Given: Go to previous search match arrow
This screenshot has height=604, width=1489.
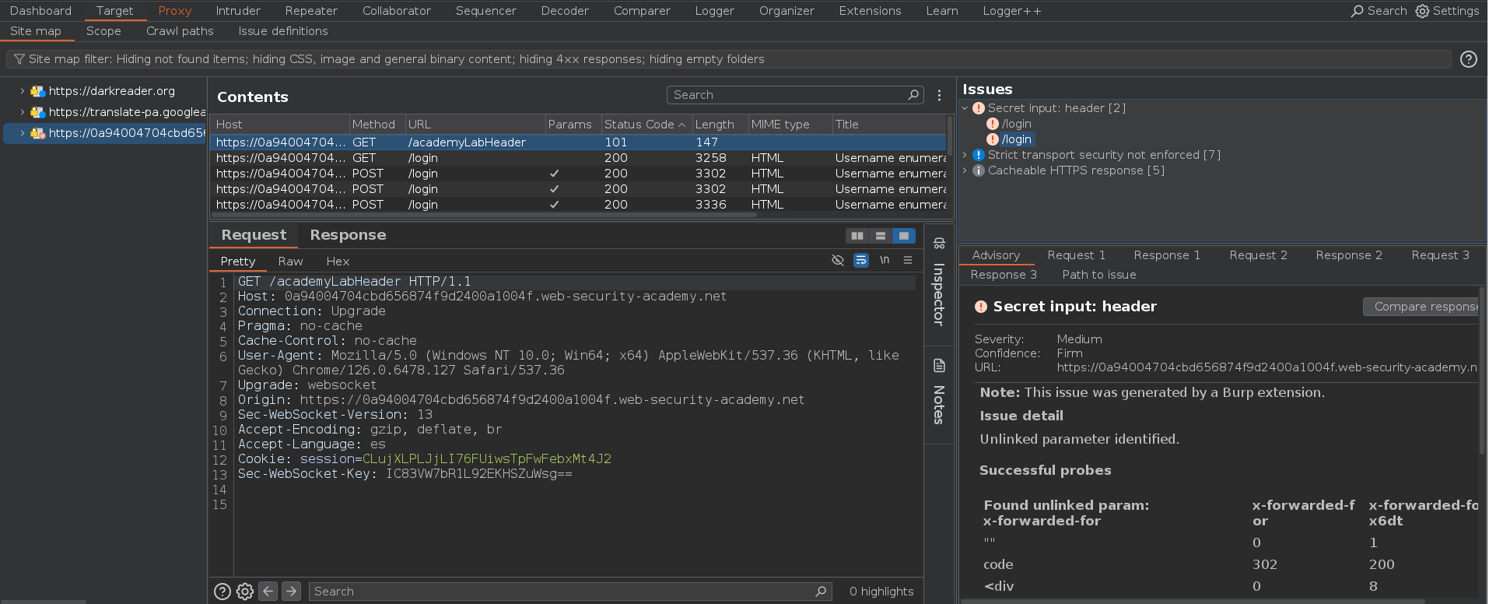Looking at the screenshot, I should coord(268,592).
